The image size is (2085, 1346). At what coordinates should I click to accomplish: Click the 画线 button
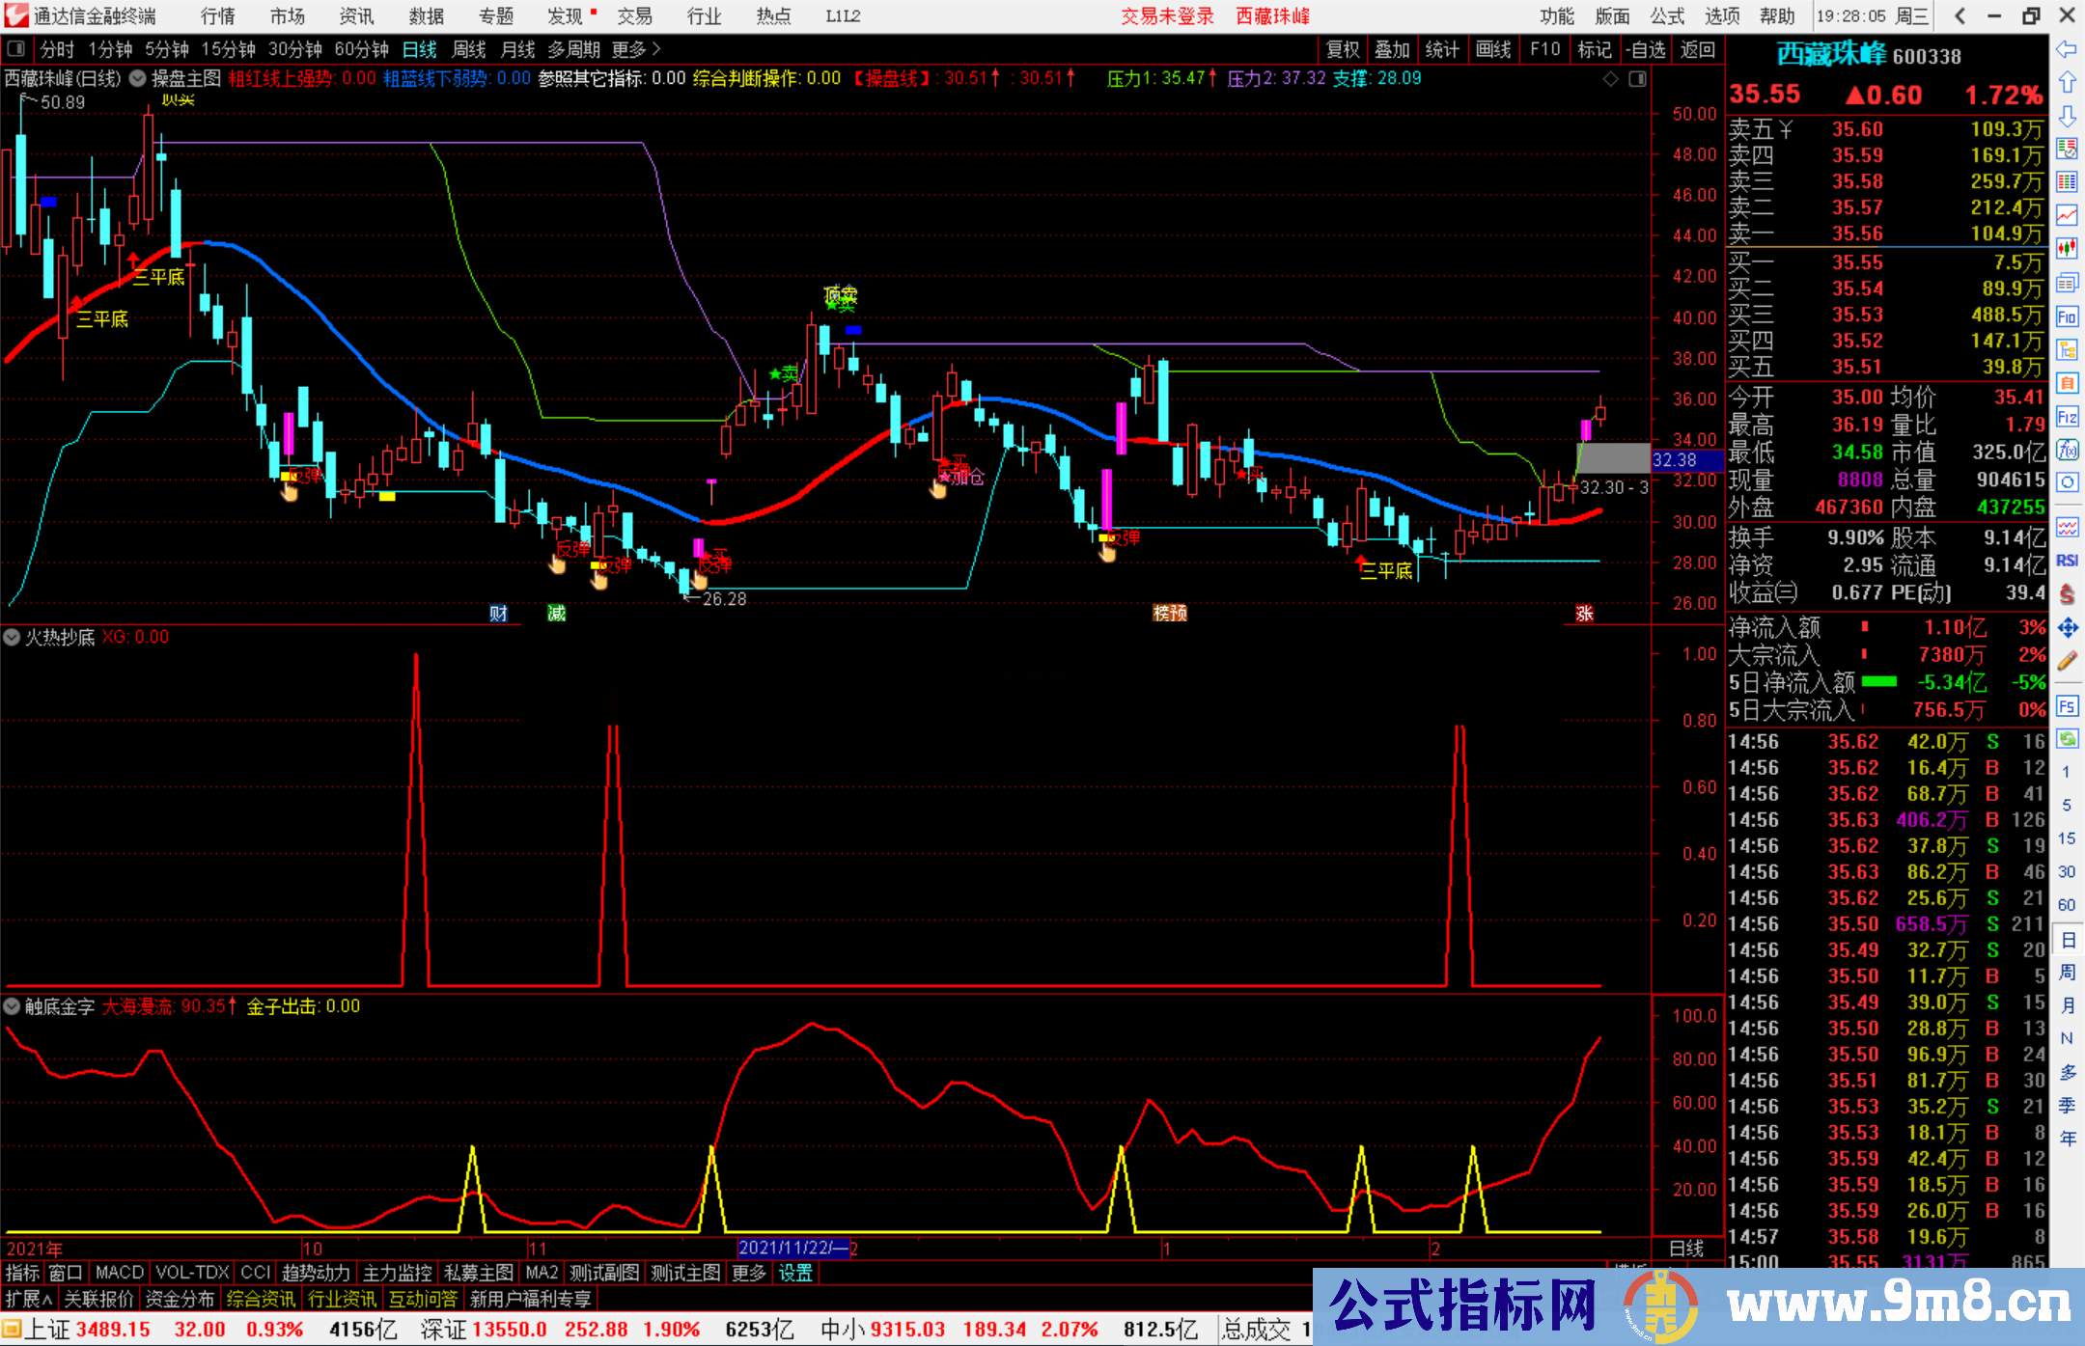[1492, 49]
